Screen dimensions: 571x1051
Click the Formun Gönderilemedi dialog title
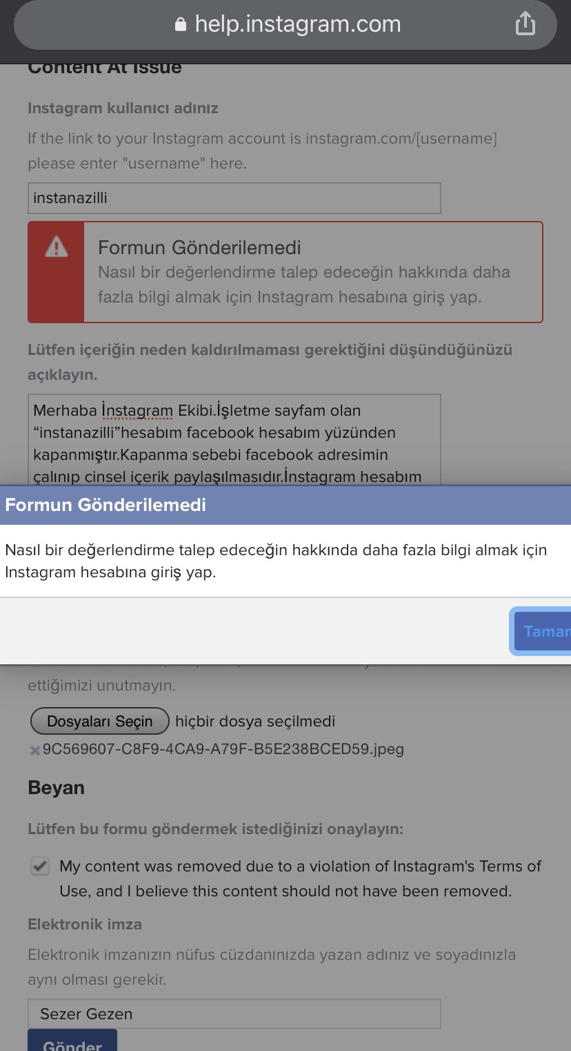[106, 505]
